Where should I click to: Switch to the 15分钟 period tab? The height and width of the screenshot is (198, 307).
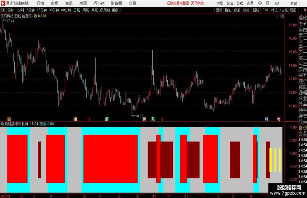42,10
